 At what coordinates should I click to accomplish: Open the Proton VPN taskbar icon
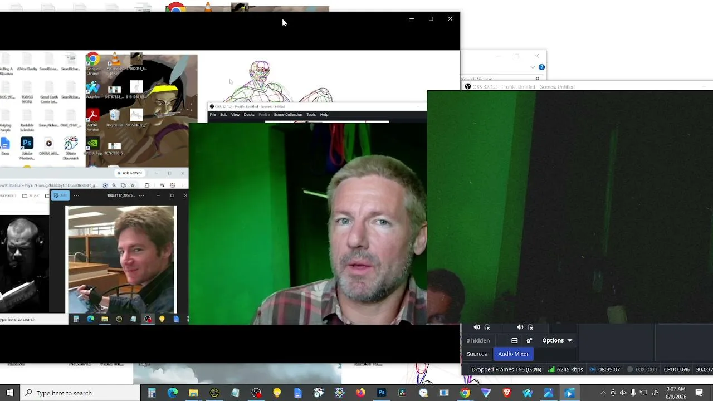[486, 393]
